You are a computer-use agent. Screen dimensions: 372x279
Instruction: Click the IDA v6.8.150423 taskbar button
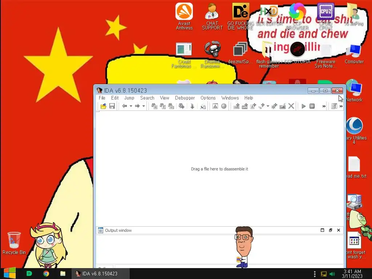coord(101,274)
